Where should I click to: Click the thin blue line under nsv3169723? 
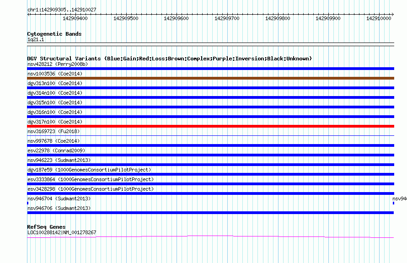(210, 135)
